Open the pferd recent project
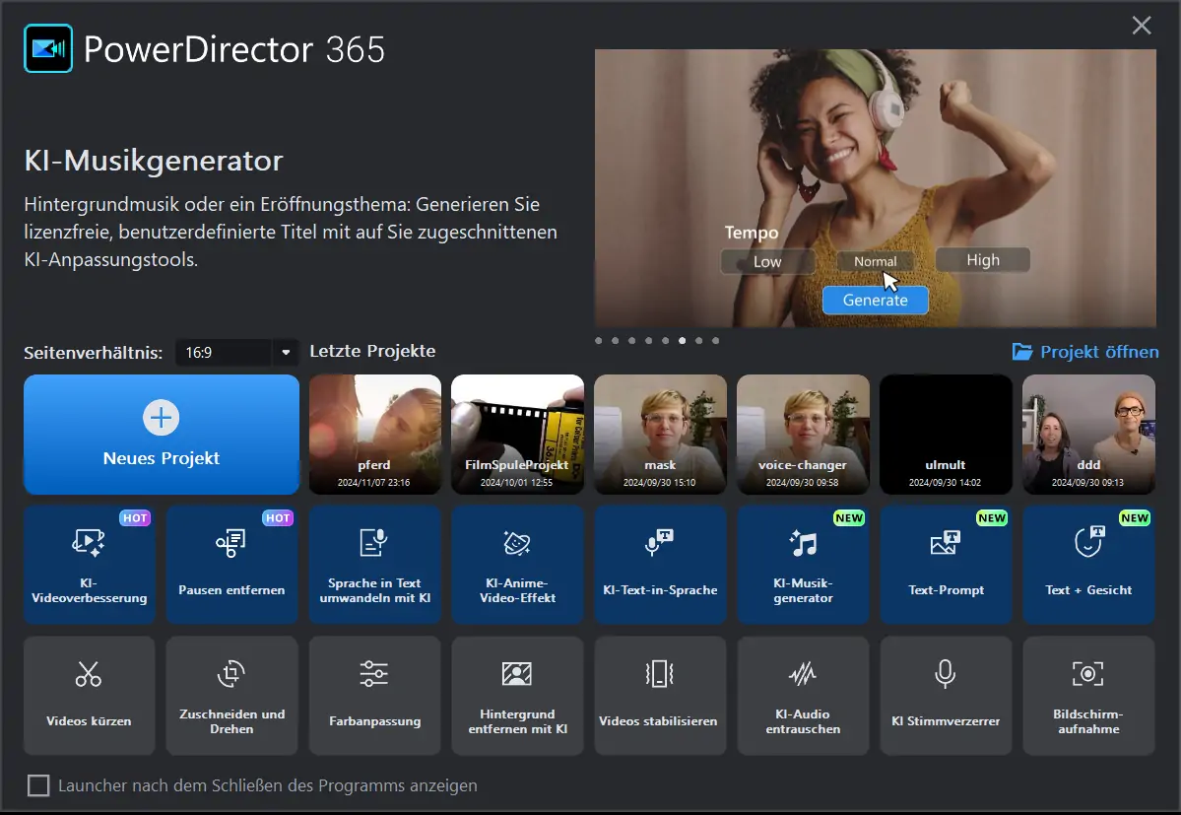 pos(375,435)
